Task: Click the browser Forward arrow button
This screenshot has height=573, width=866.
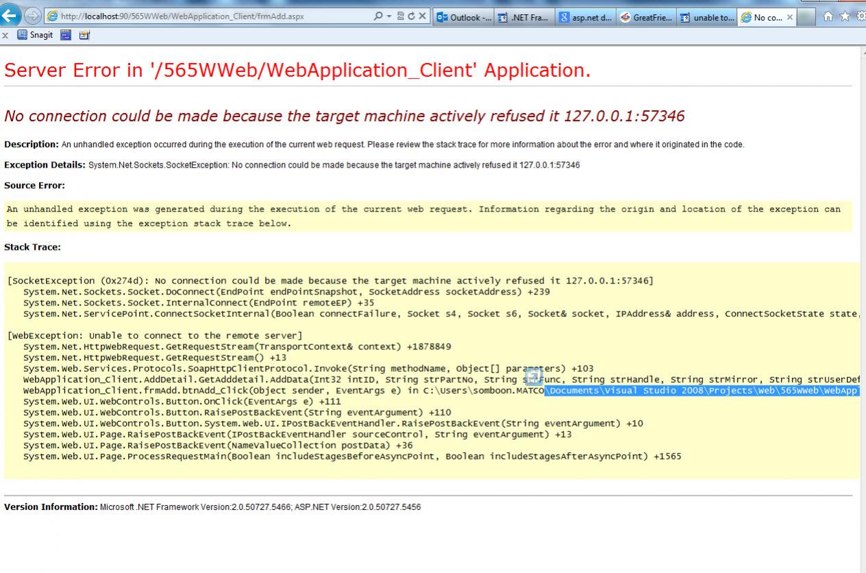Action: pyautogui.click(x=32, y=16)
